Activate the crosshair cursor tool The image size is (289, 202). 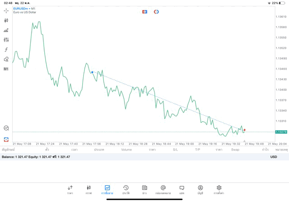(x=6, y=11)
